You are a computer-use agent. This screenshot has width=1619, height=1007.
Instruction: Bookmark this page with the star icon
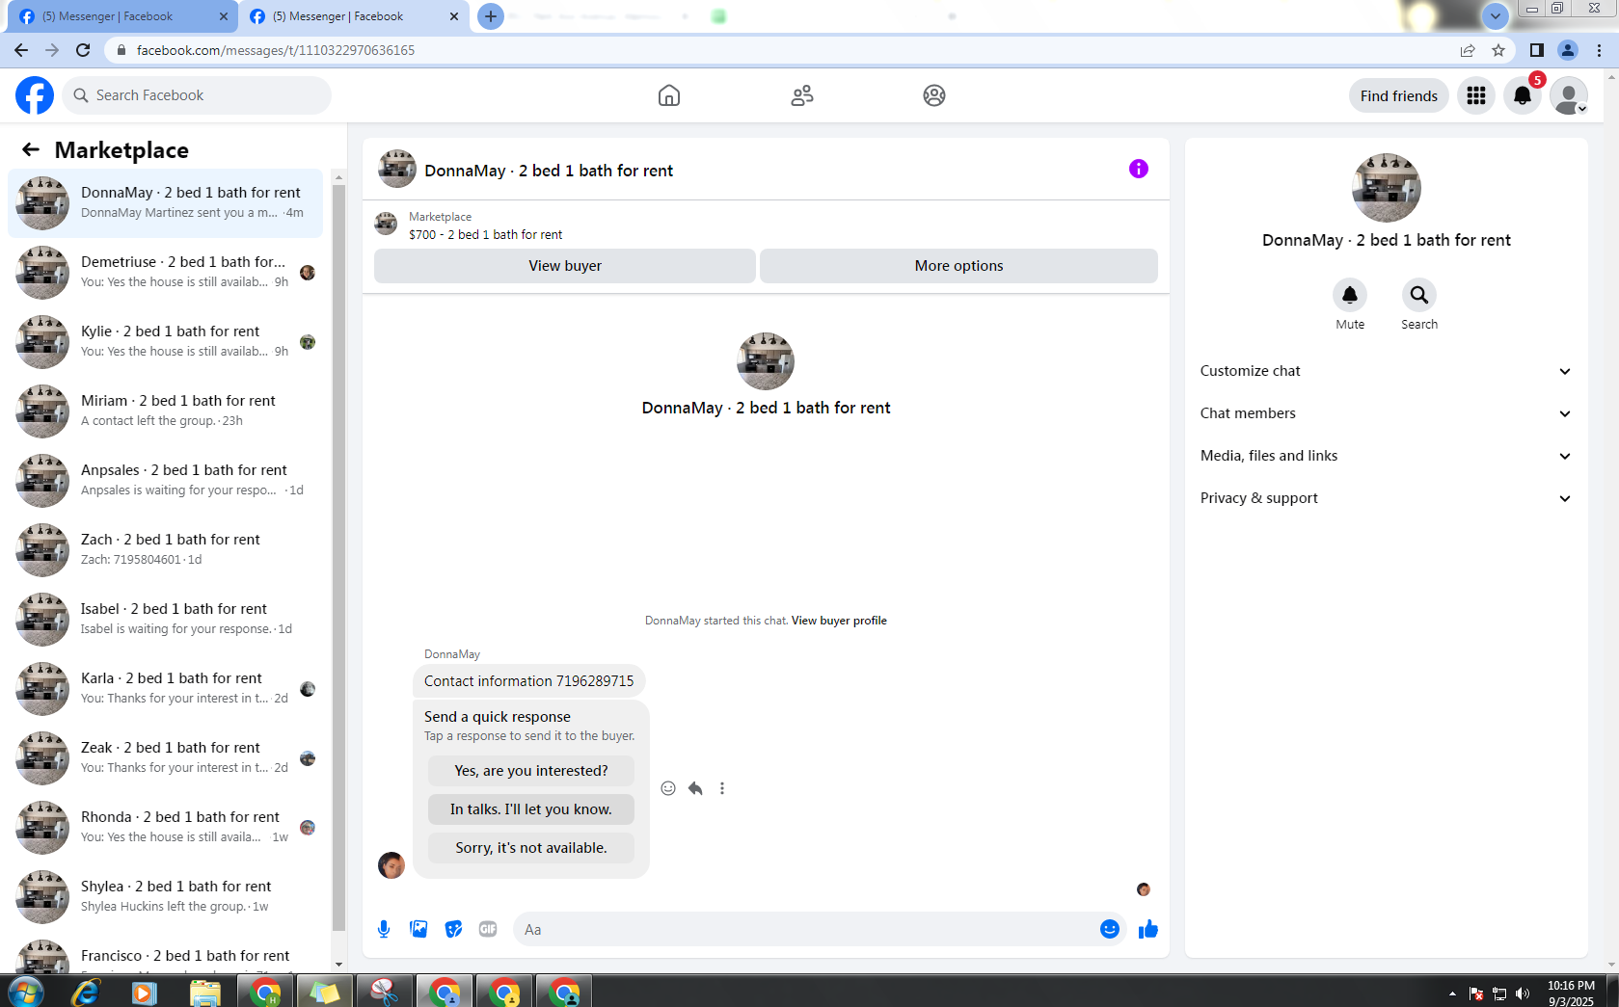tap(1498, 50)
